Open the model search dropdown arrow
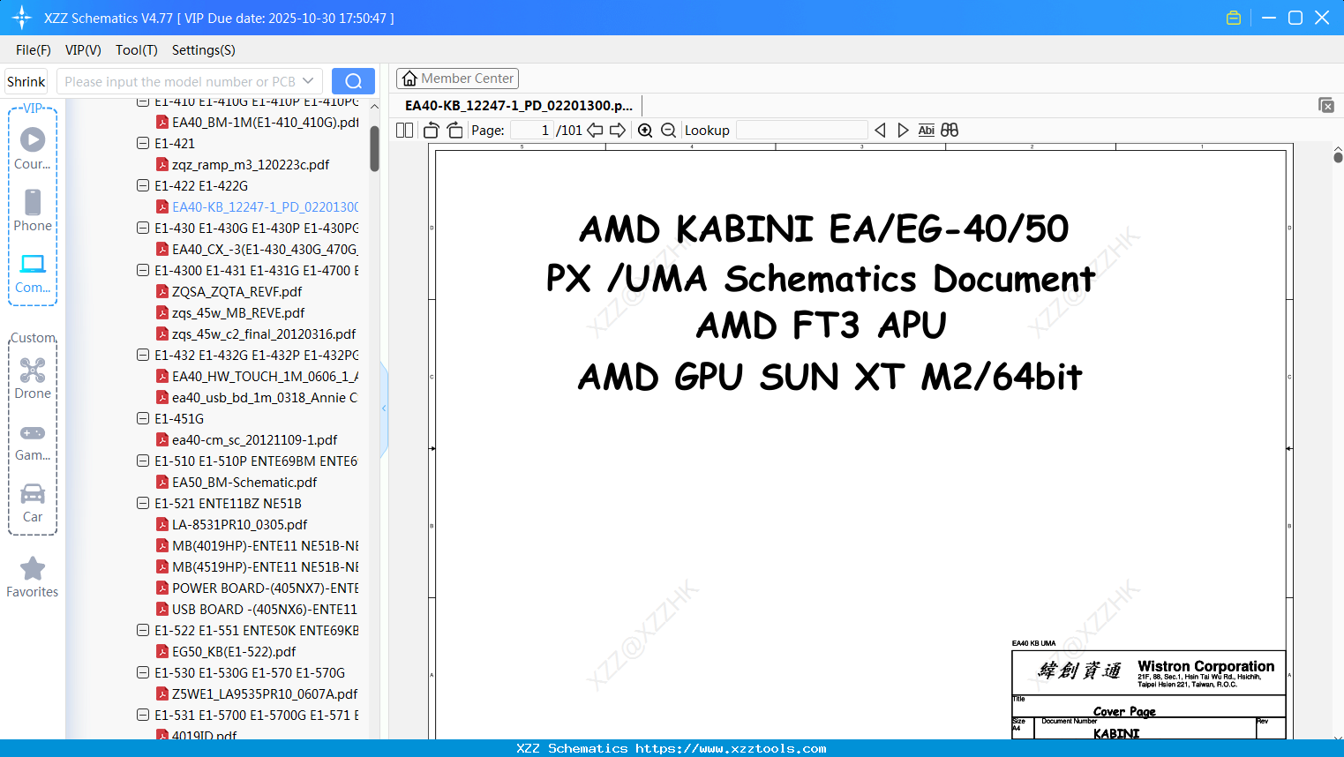This screenshot has height=757, width=1344. 308,81
